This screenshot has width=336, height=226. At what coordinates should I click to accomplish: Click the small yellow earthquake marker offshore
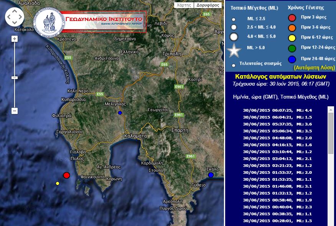coord(58,183)
